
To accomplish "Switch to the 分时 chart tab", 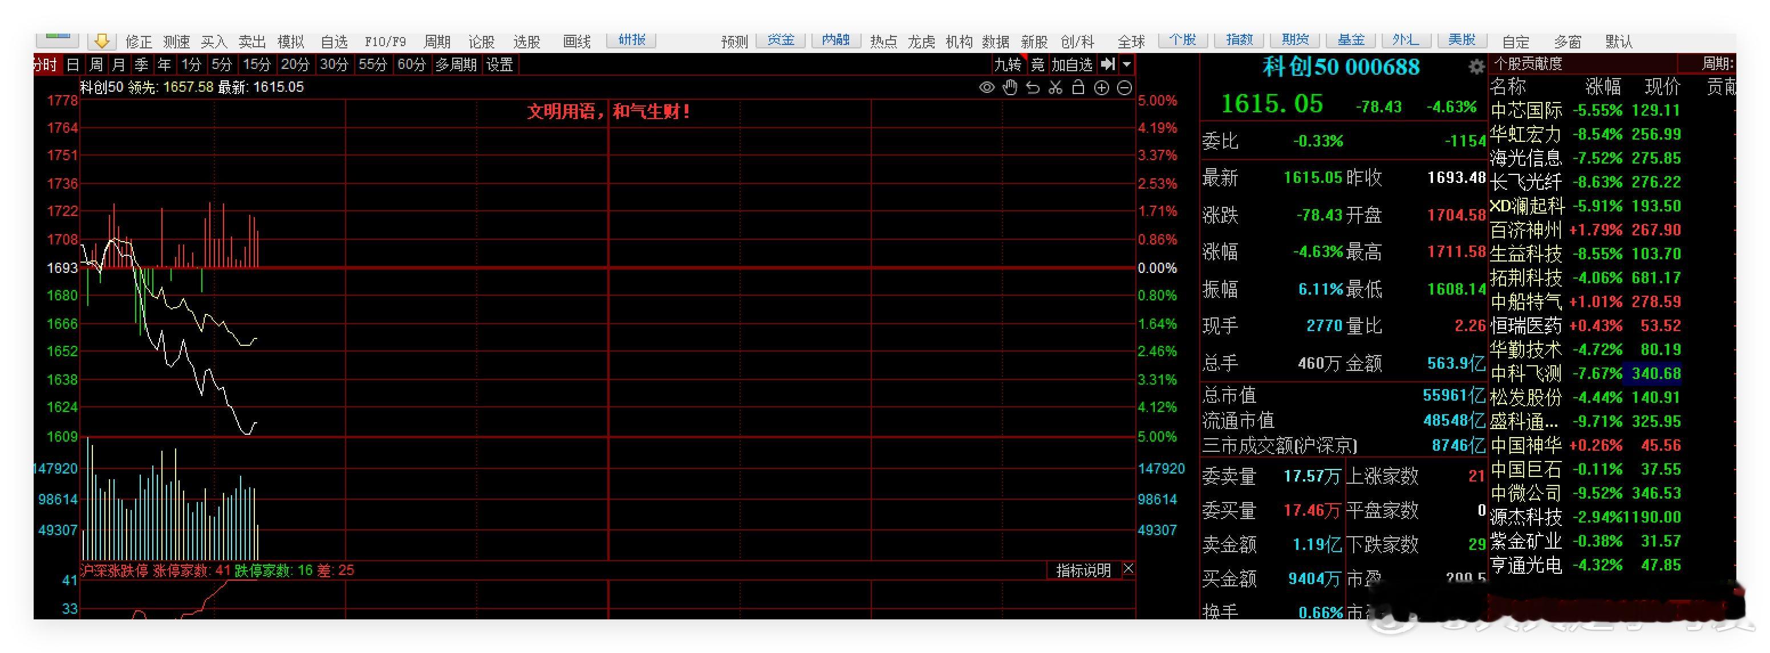I will click(46, 64).
